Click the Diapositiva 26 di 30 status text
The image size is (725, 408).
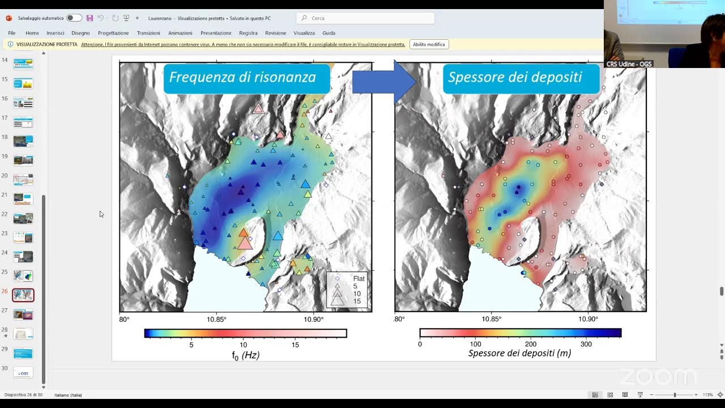point(23,394)
